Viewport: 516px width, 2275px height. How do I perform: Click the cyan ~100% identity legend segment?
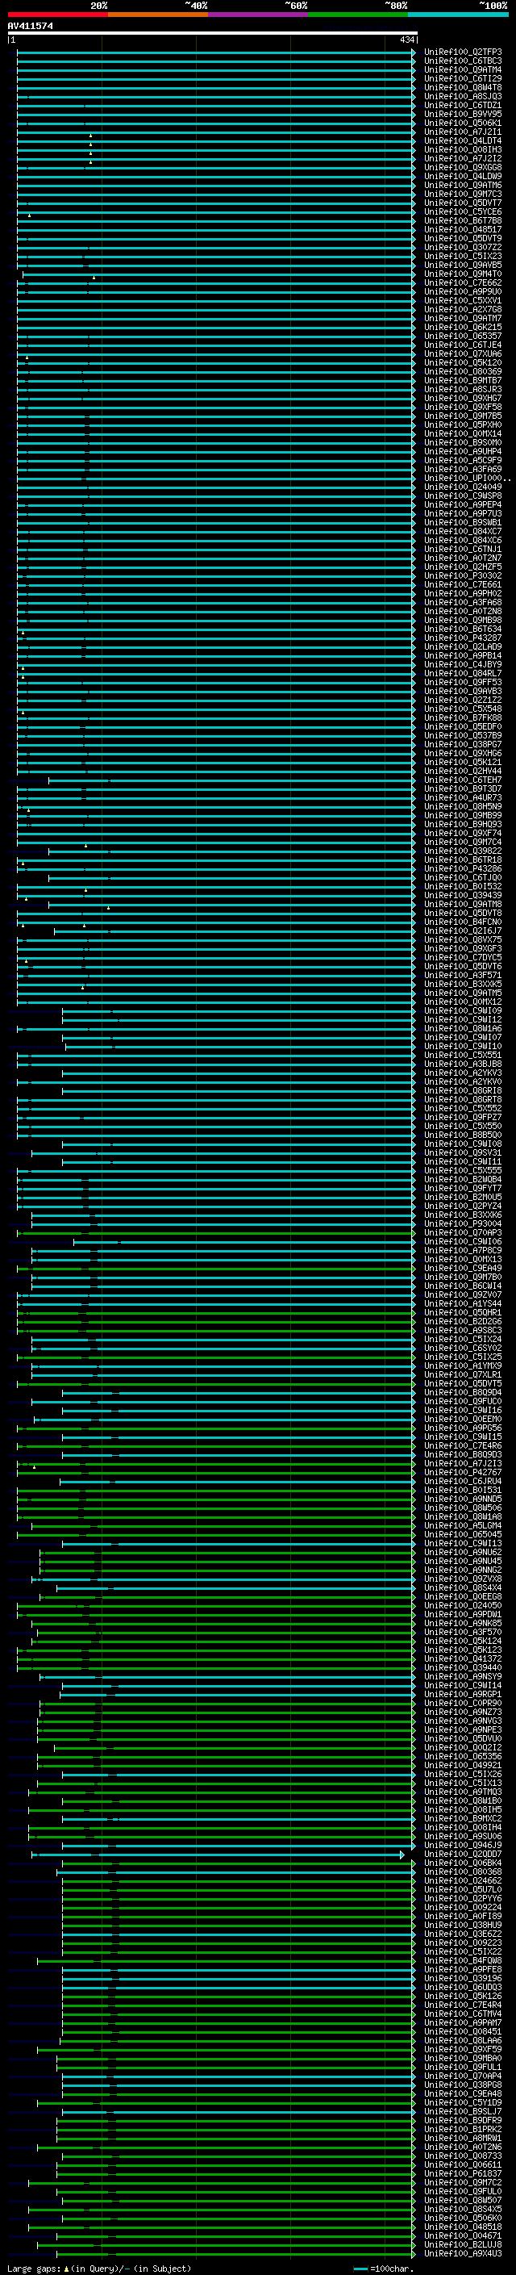tap(458, 15)
